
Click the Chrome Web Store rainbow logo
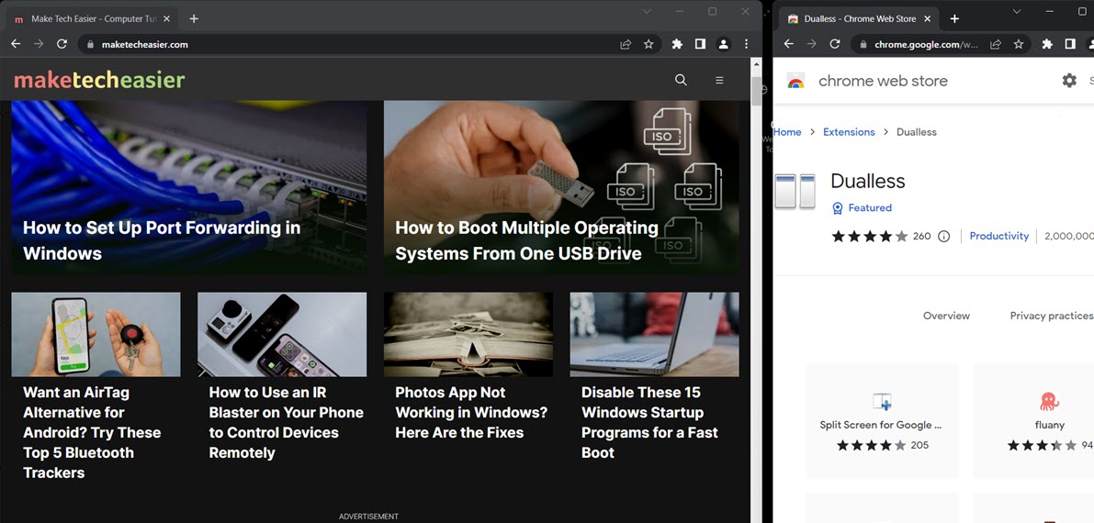[x=796, y=81]
